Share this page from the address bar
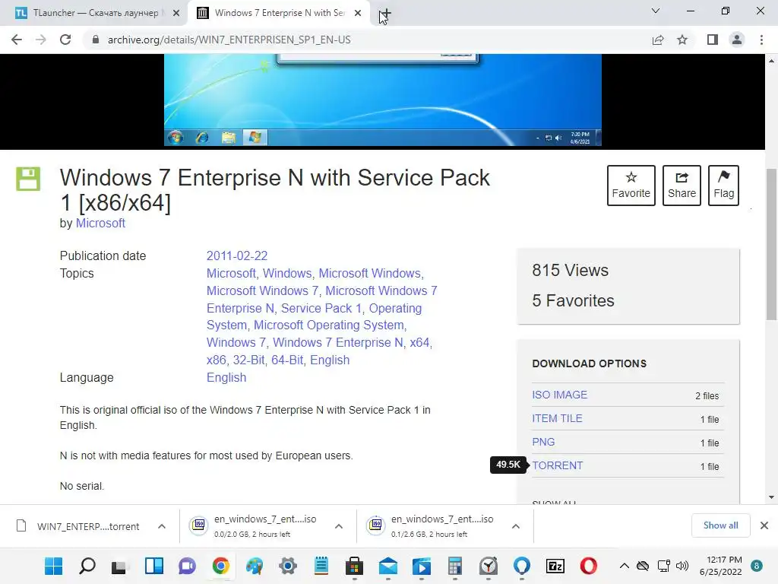The width and height of the screenshot is (778, 584). click(658, 40)
